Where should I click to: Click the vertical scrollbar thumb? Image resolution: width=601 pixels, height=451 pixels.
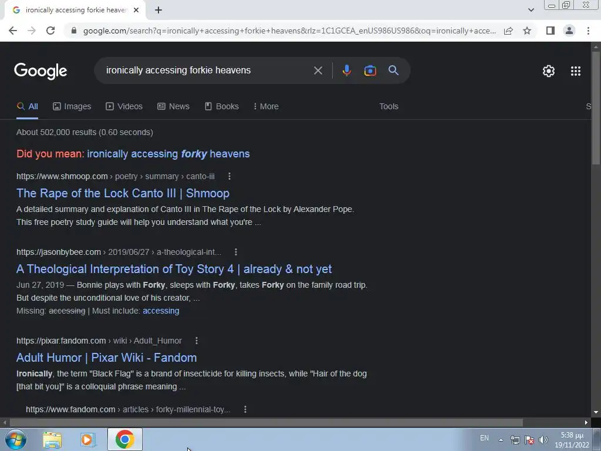[x=596, y=107]
